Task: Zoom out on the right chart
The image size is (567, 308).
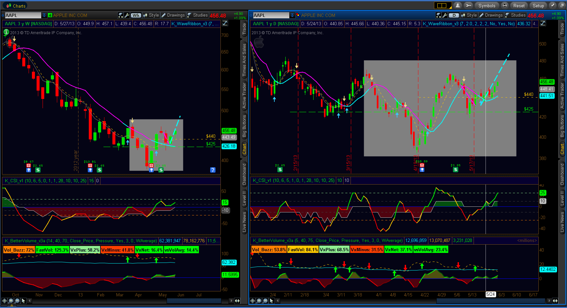Action: pyautogui.click(x=265, y=301)
